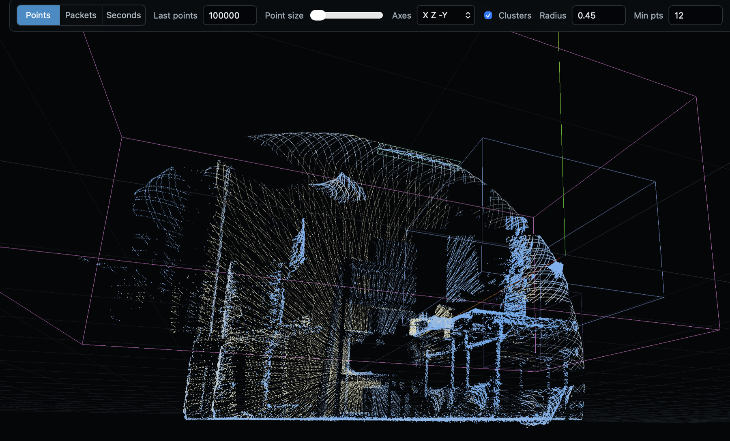Click the Axes label
Viewport: 730px width, 441px height.
401,15
